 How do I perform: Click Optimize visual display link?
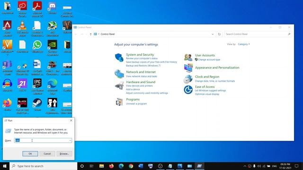pos(207,94)
